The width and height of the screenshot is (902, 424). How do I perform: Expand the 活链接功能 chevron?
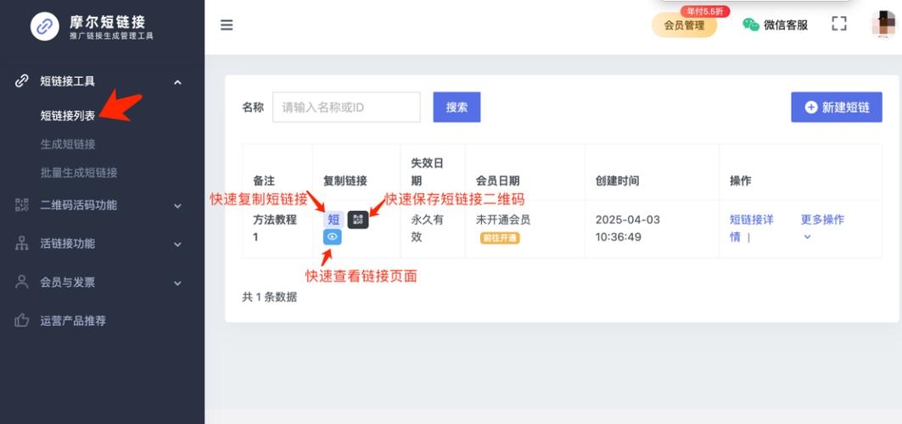[x=177, y=244]
